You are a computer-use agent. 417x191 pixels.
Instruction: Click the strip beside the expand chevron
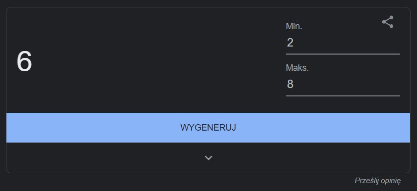tap(106, 158)
